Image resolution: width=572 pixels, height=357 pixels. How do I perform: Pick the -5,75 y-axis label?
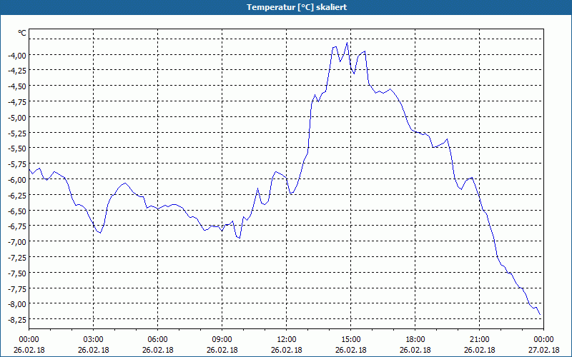click(x=17, y=164)
